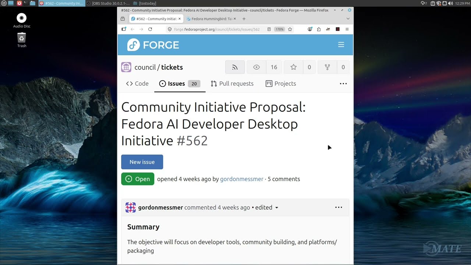This screenshot has width=471, height=265.
Task: Reset the 170% zoom level badge
Action: [x=280, y=29]
